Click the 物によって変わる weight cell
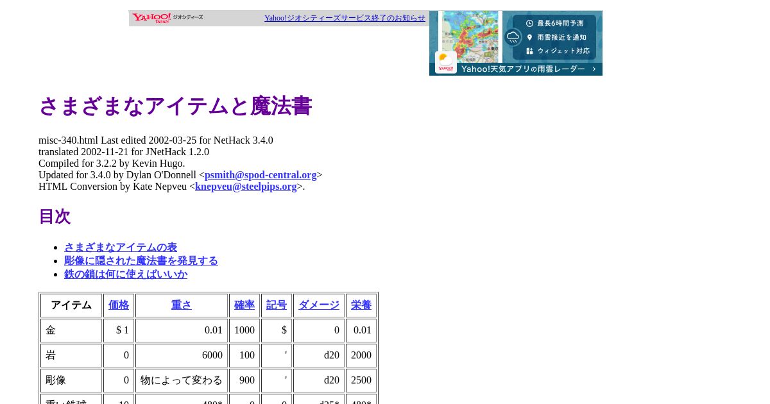 coord(182,380)
